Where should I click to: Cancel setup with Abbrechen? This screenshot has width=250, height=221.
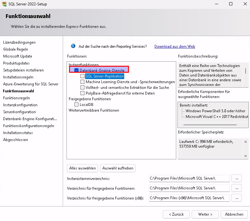234,214
